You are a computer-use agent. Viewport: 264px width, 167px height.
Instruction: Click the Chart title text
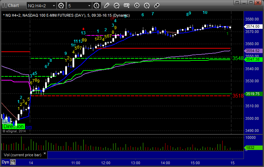click(13, 6)
